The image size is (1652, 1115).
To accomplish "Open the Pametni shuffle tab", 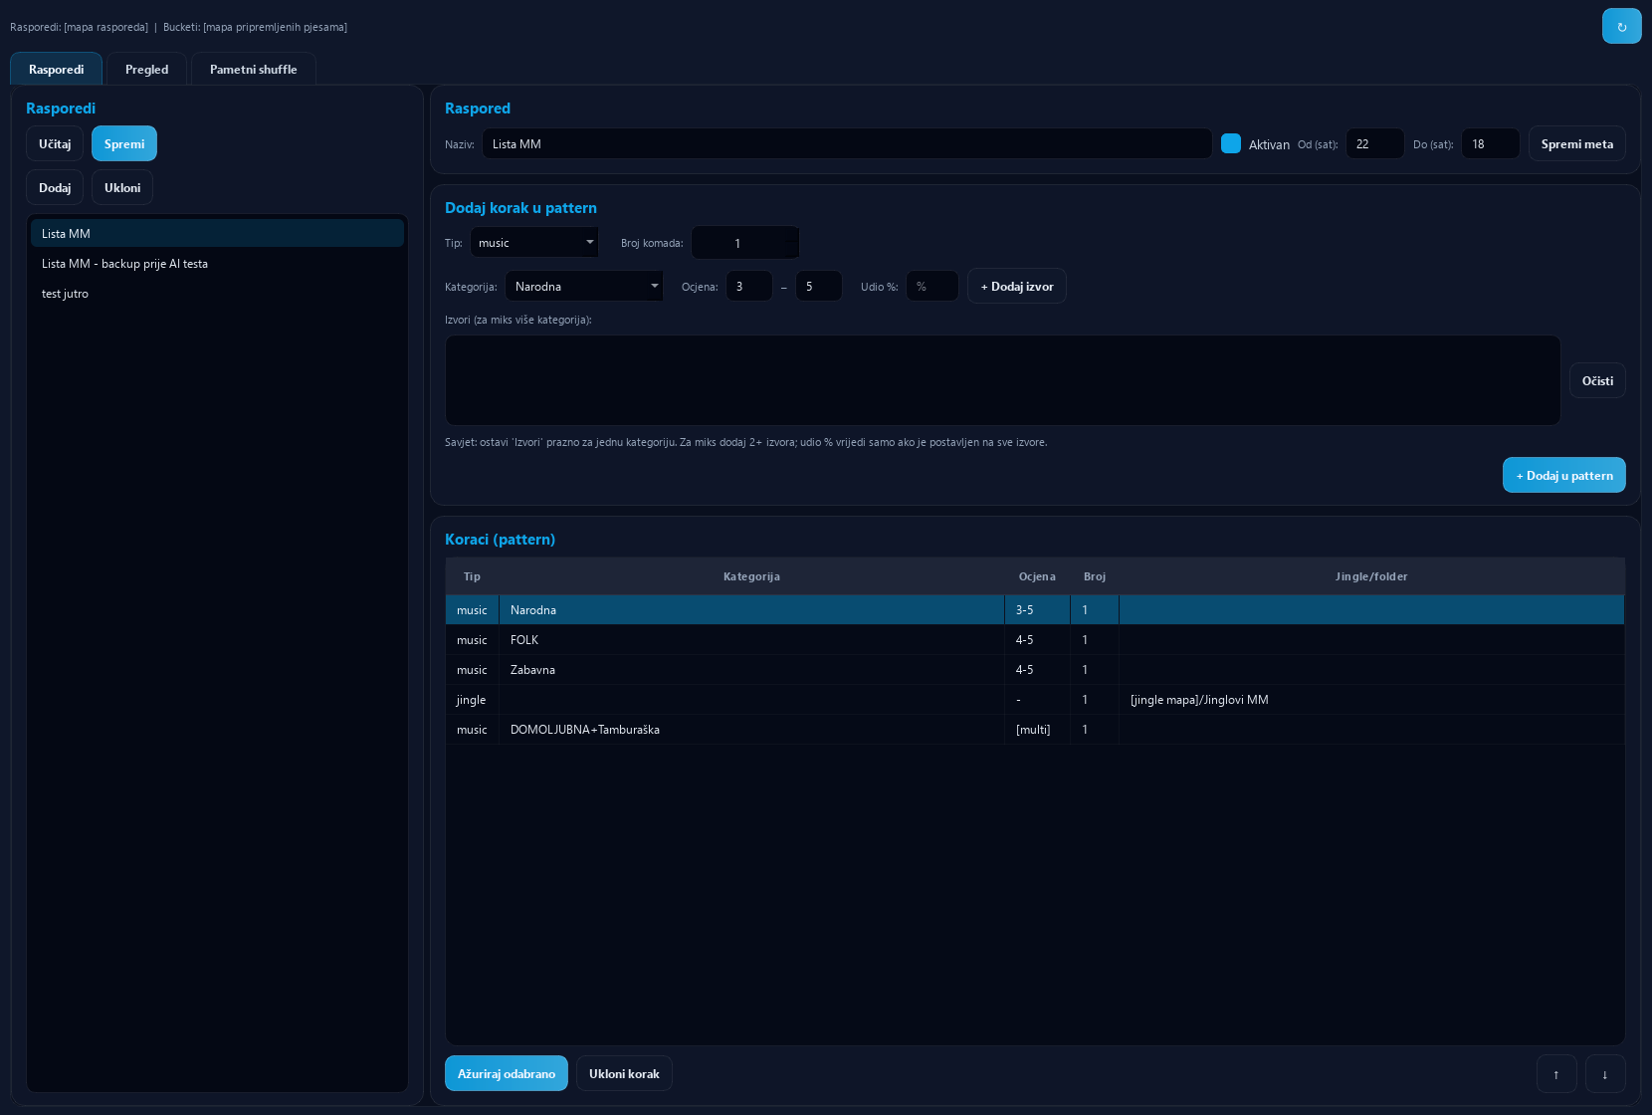I will point(253,69).
